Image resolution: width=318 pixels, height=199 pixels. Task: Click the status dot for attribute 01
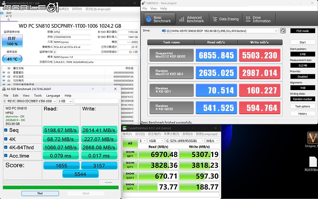point(4,73)
